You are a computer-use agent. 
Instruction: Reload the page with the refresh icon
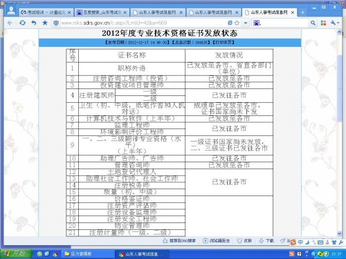[x=22, y=23]
